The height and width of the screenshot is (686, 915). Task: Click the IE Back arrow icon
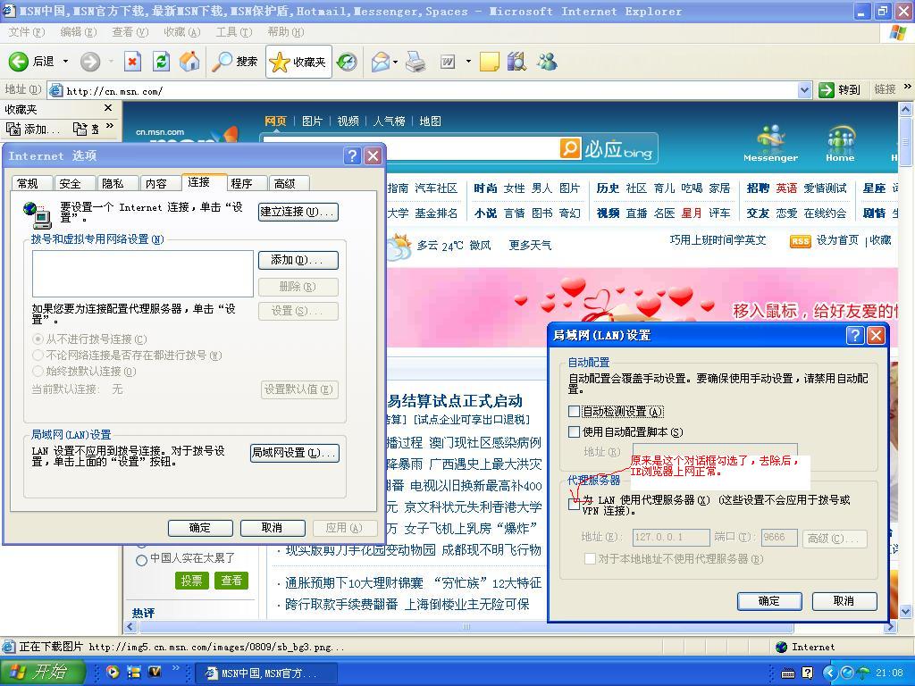(18, 62)
